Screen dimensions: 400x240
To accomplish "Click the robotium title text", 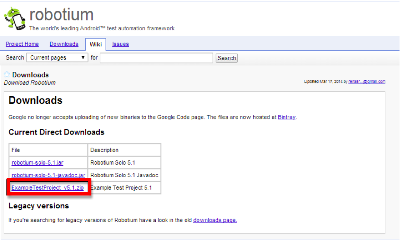I will point(62,15).
